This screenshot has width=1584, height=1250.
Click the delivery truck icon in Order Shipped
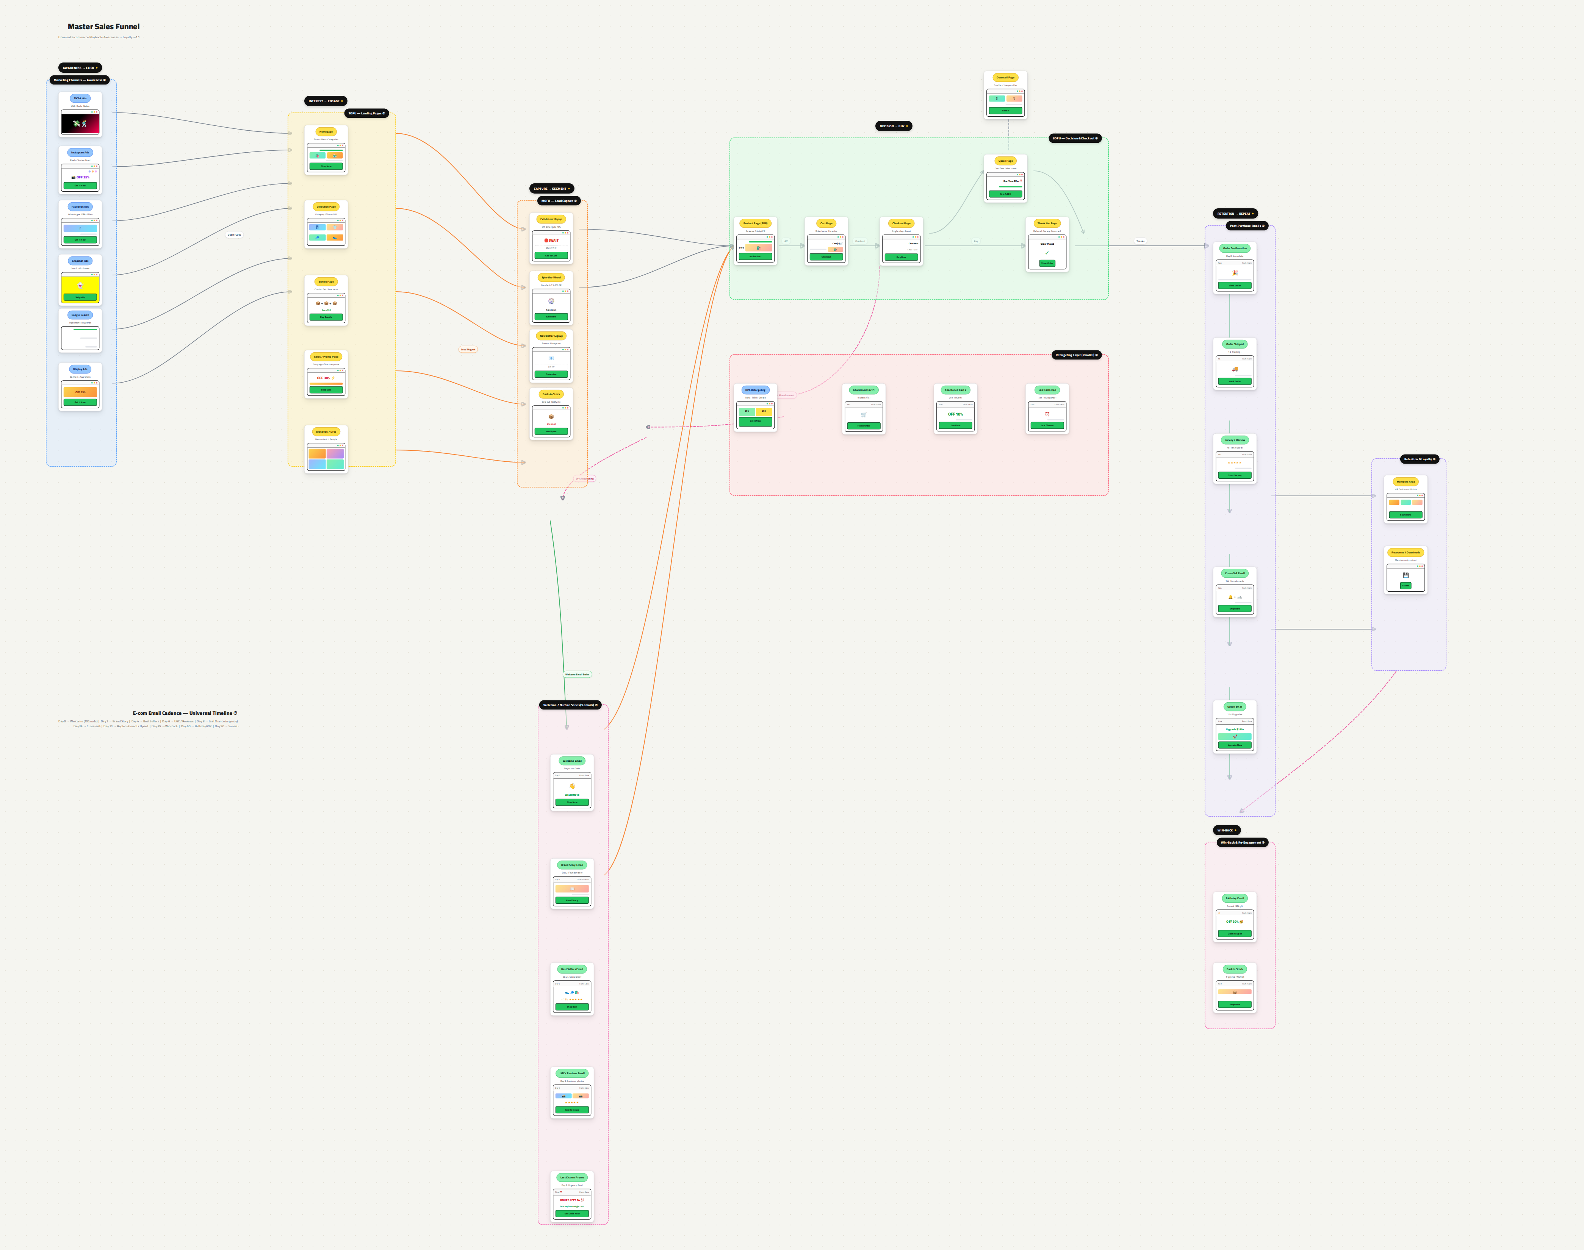click(1235, 369)
